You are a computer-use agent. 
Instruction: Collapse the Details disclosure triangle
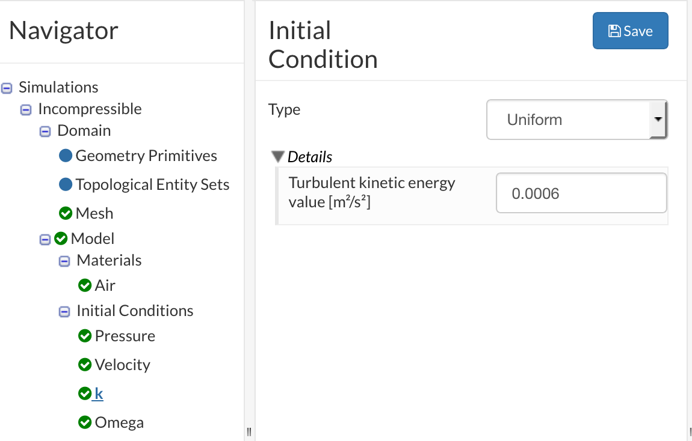click(x=277, y=157)
